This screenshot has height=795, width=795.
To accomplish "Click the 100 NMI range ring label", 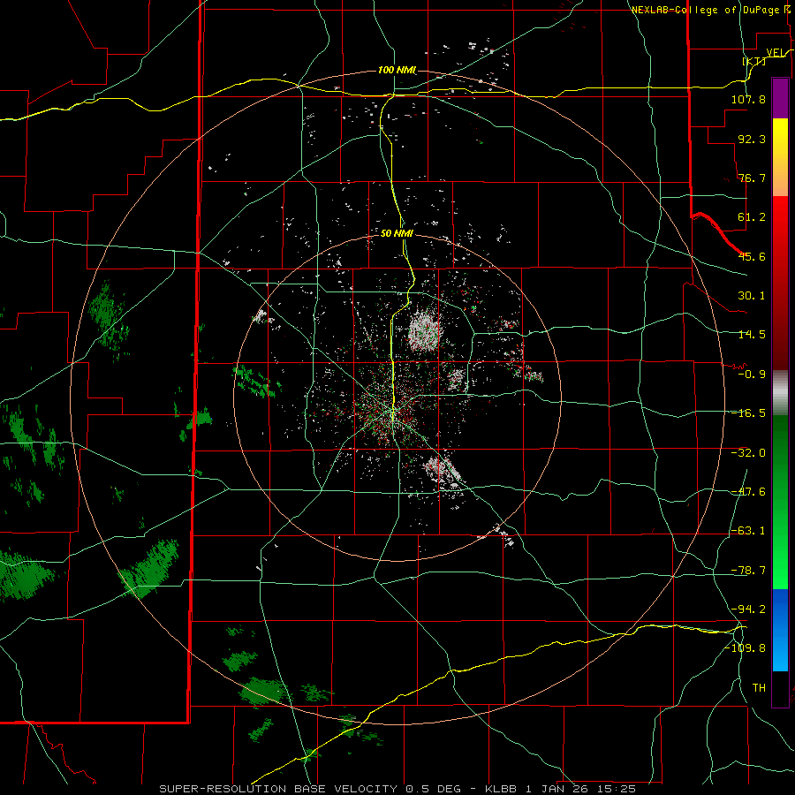I will [397, 70].
